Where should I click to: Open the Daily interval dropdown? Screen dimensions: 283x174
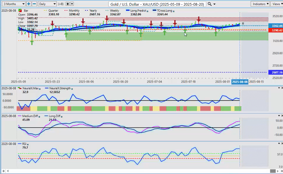coord(47,4)
